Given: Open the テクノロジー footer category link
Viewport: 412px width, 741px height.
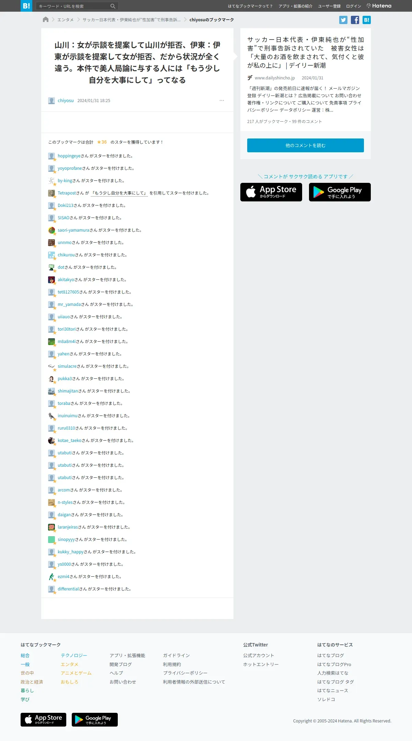Looking at the screenshot, I should coord(74,655).
